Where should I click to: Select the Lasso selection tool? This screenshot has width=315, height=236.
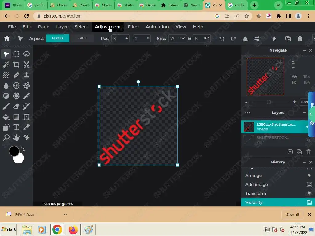point(26,54)
